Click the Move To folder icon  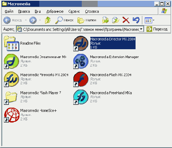click(x=105, y=20)
